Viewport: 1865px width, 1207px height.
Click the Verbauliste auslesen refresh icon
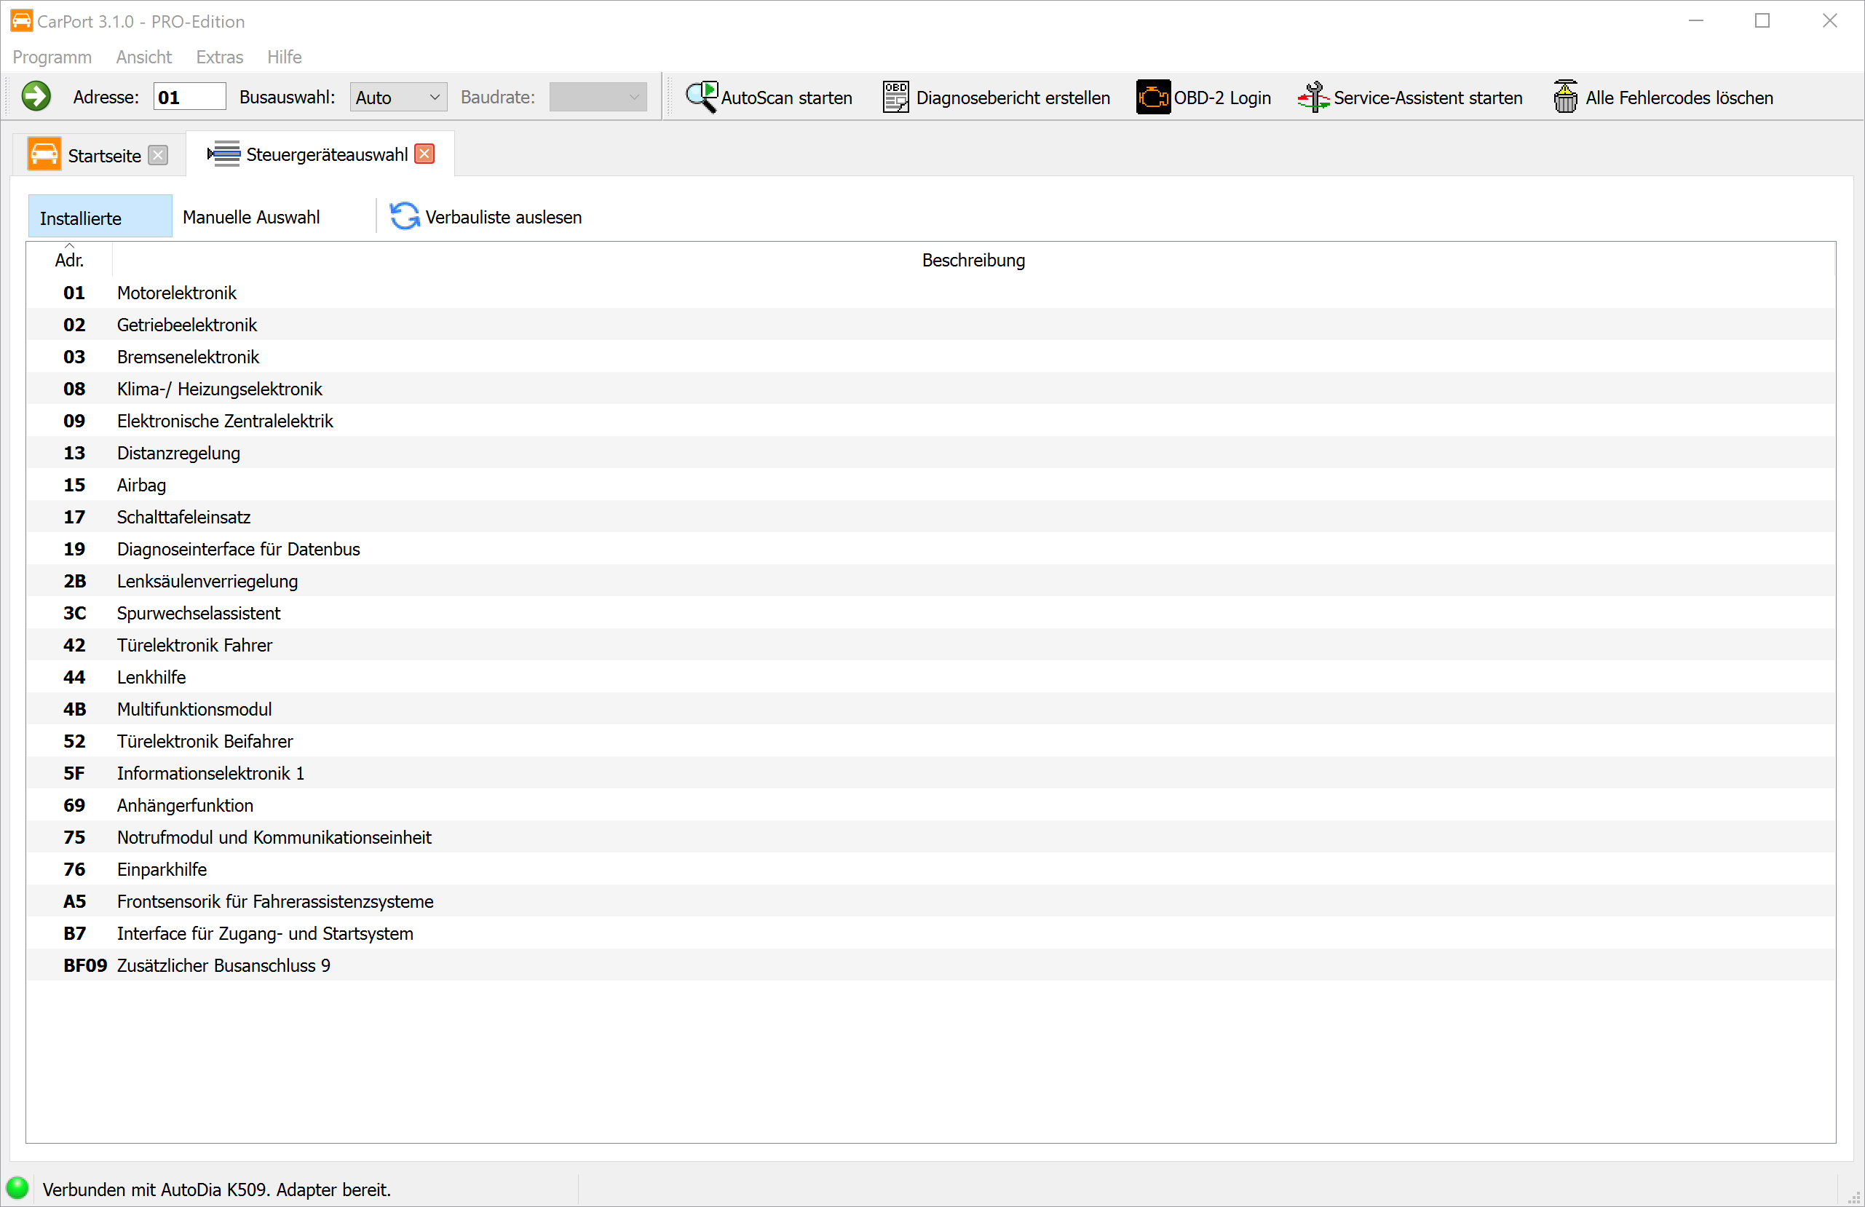404,216
